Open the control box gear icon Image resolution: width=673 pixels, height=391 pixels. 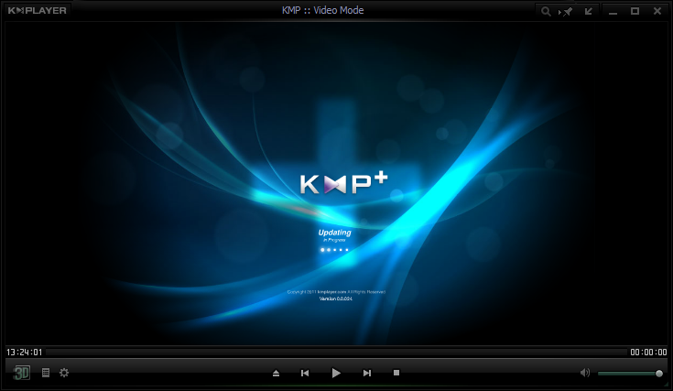[64, 373]
